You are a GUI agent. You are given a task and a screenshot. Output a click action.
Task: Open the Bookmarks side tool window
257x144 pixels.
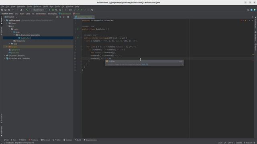[2, 131]
